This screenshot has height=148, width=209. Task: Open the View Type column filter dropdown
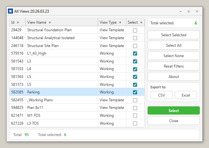click(x=120, y=22)
